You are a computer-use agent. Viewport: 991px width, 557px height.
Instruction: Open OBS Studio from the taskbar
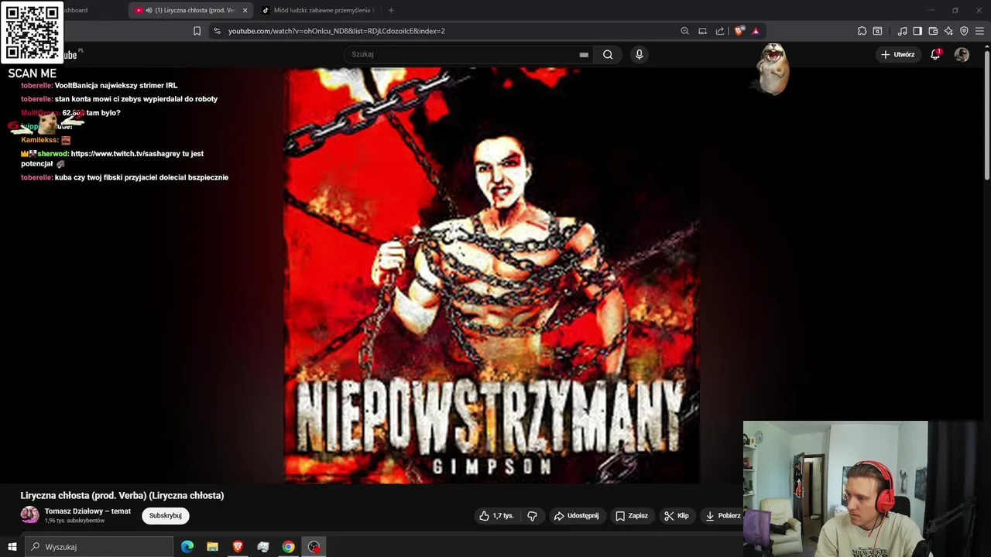coord(314,547)
